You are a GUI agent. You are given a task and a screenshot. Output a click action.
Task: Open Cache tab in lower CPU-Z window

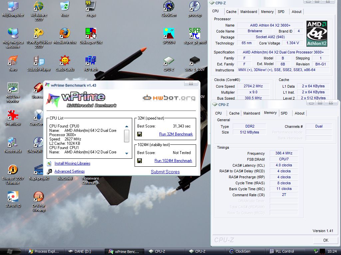coord(234,113)
